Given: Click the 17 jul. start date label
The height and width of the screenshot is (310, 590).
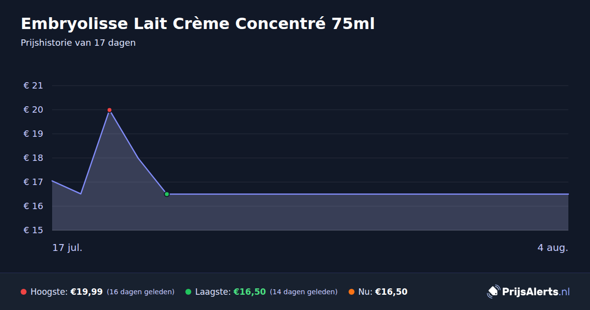Looking at the screenshot, I should [x=67, y=248].
